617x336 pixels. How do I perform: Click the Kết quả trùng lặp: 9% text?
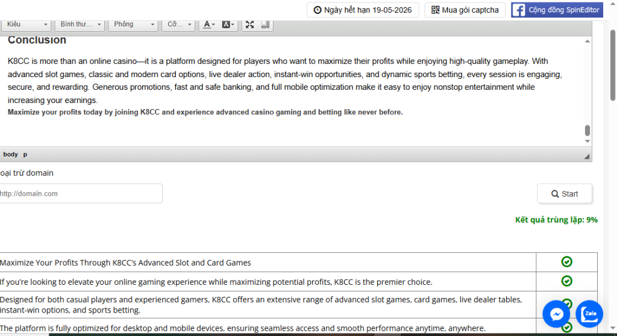[x=556, y=220]
